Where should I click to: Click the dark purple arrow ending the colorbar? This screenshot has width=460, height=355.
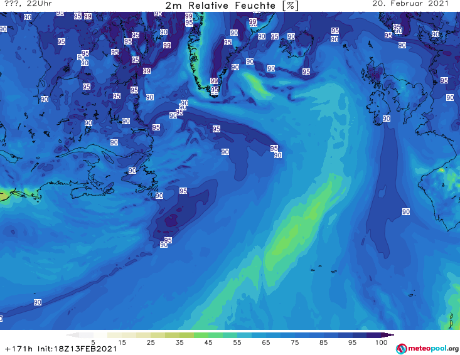point(388,335)
